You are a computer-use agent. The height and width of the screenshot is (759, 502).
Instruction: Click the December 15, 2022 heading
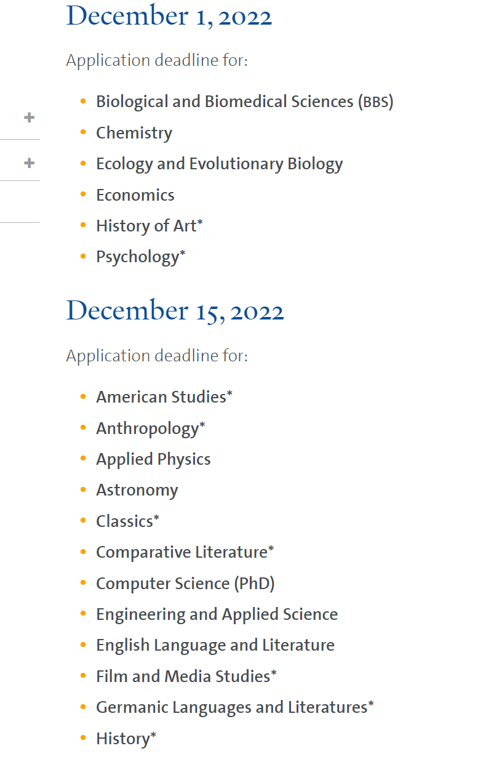pyautogui.click(x=175, y=311)
